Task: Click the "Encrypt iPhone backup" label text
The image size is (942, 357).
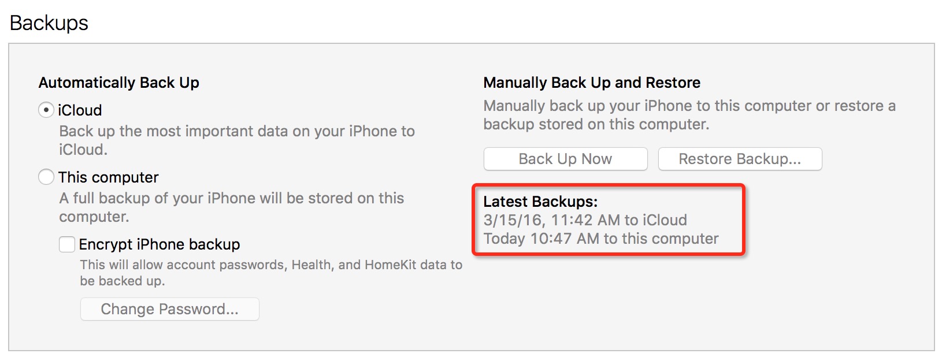Action: coord(160,244)
